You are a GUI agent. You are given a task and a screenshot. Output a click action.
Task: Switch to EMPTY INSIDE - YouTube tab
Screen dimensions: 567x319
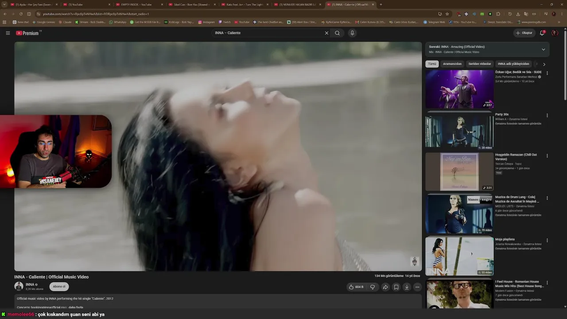tap(139, 4)
